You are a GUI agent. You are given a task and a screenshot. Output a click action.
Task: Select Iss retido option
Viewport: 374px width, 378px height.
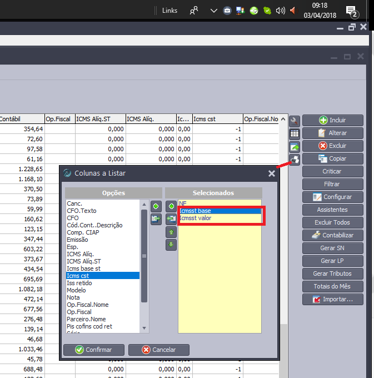[x=103, y=283]
